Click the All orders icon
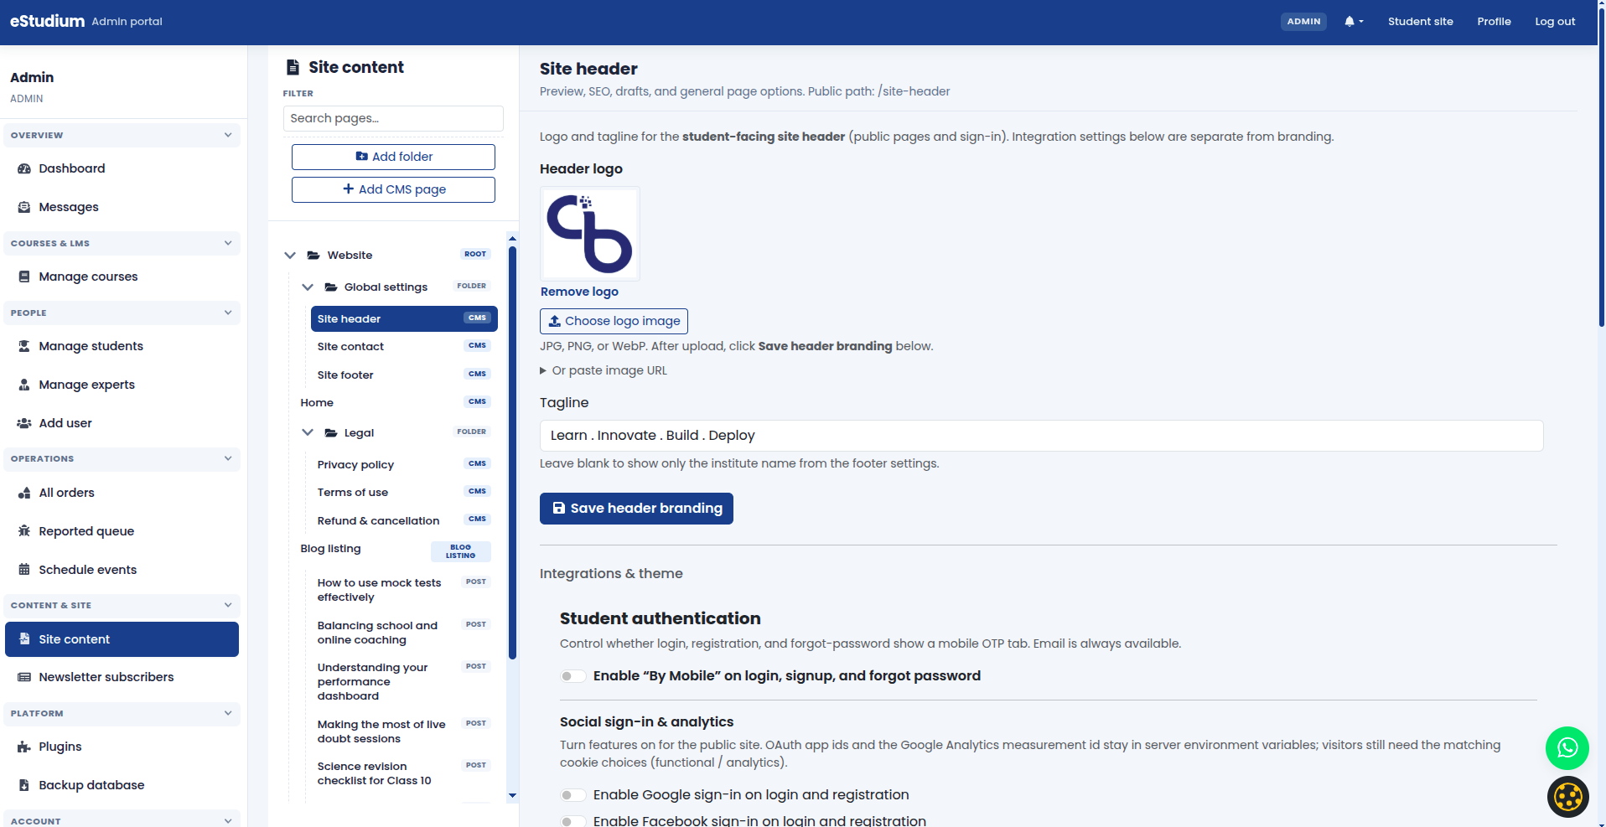 point(24,493)
